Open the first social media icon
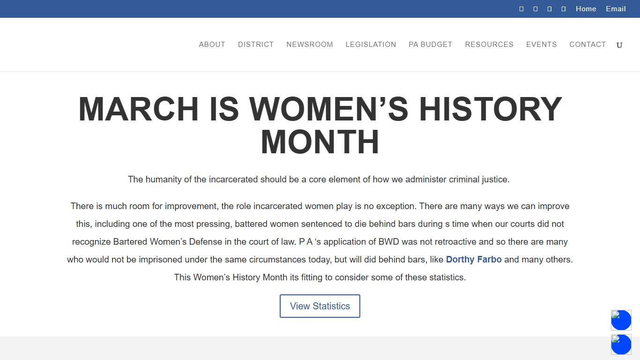Screen dimensions: 640x360 pos(521,8)
